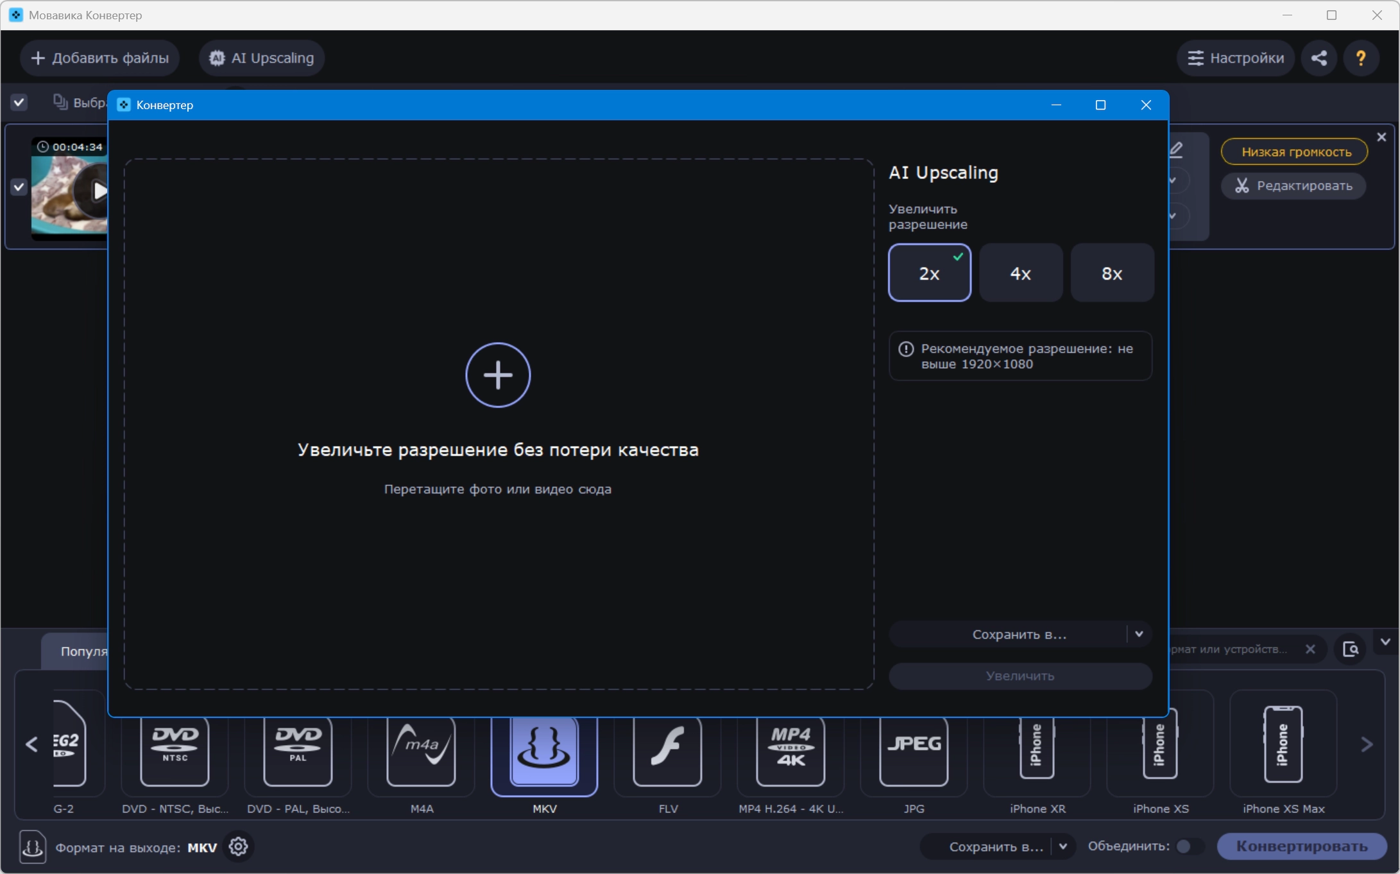
Task: Click the share icon in the toolbar
Action: 1319,58
